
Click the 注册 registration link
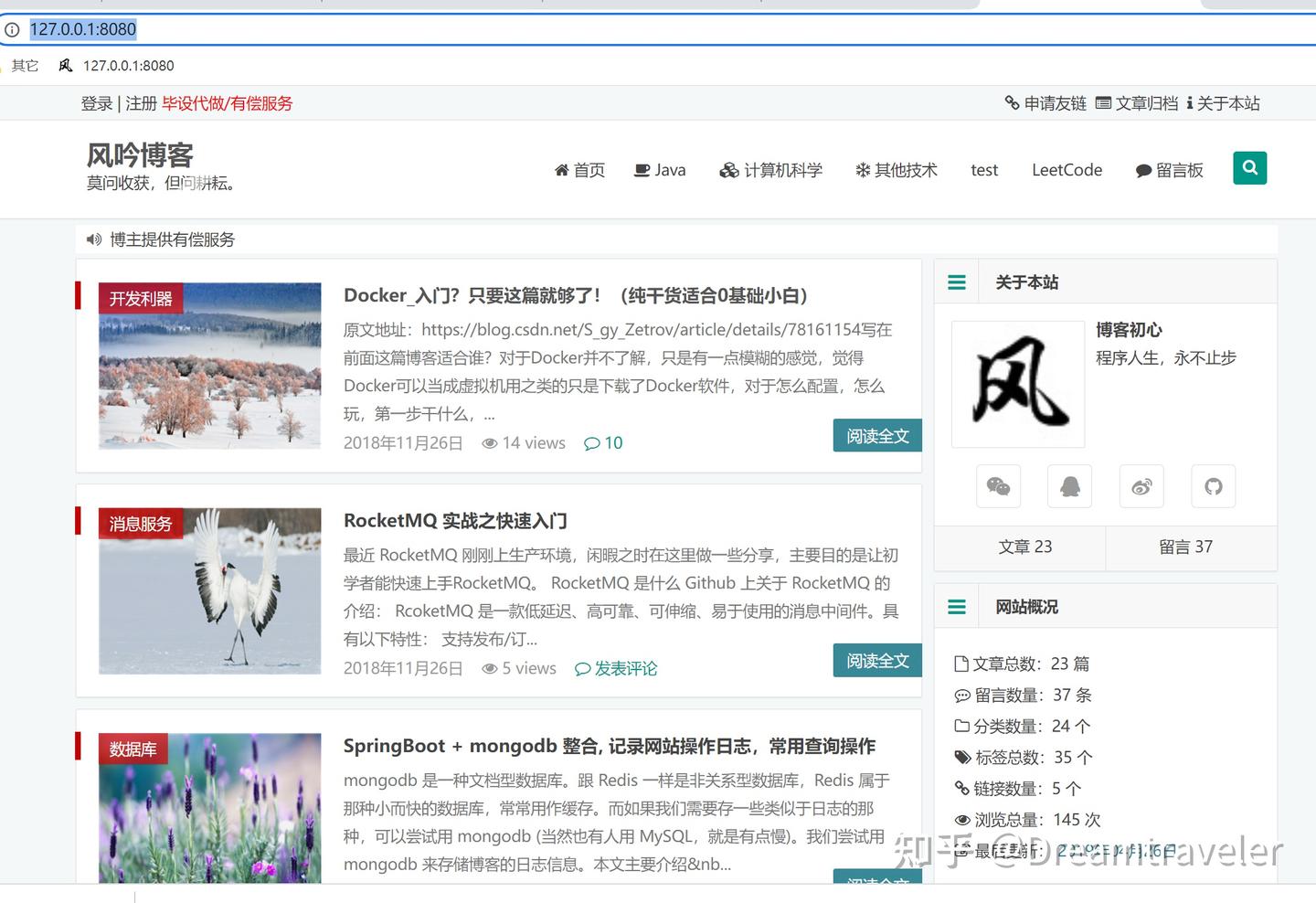140,103
